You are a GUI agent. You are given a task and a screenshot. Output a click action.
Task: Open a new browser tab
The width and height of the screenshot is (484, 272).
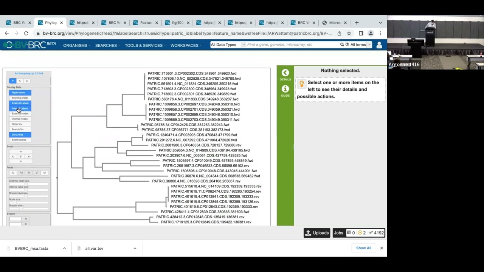[357, 23]
